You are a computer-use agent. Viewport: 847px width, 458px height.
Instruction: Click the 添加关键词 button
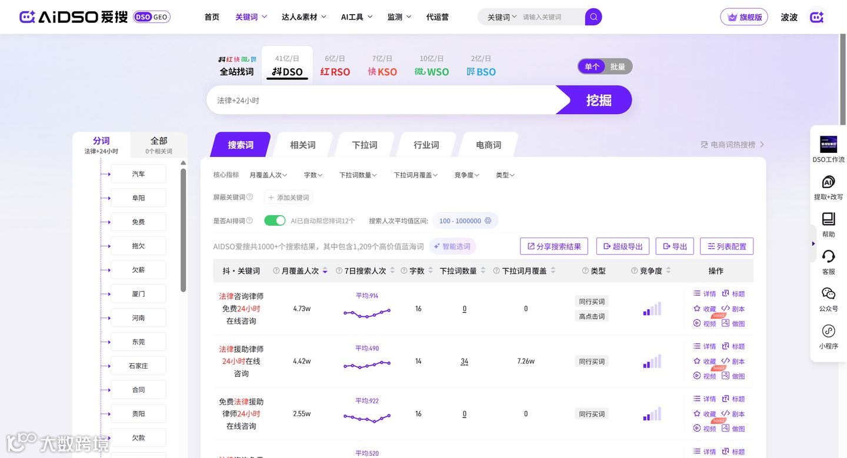pyautogui.click(x=288, y=198)
